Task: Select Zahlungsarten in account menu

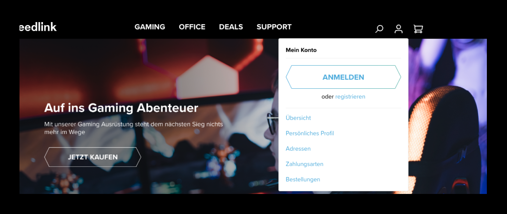Action: click(305, 164)
